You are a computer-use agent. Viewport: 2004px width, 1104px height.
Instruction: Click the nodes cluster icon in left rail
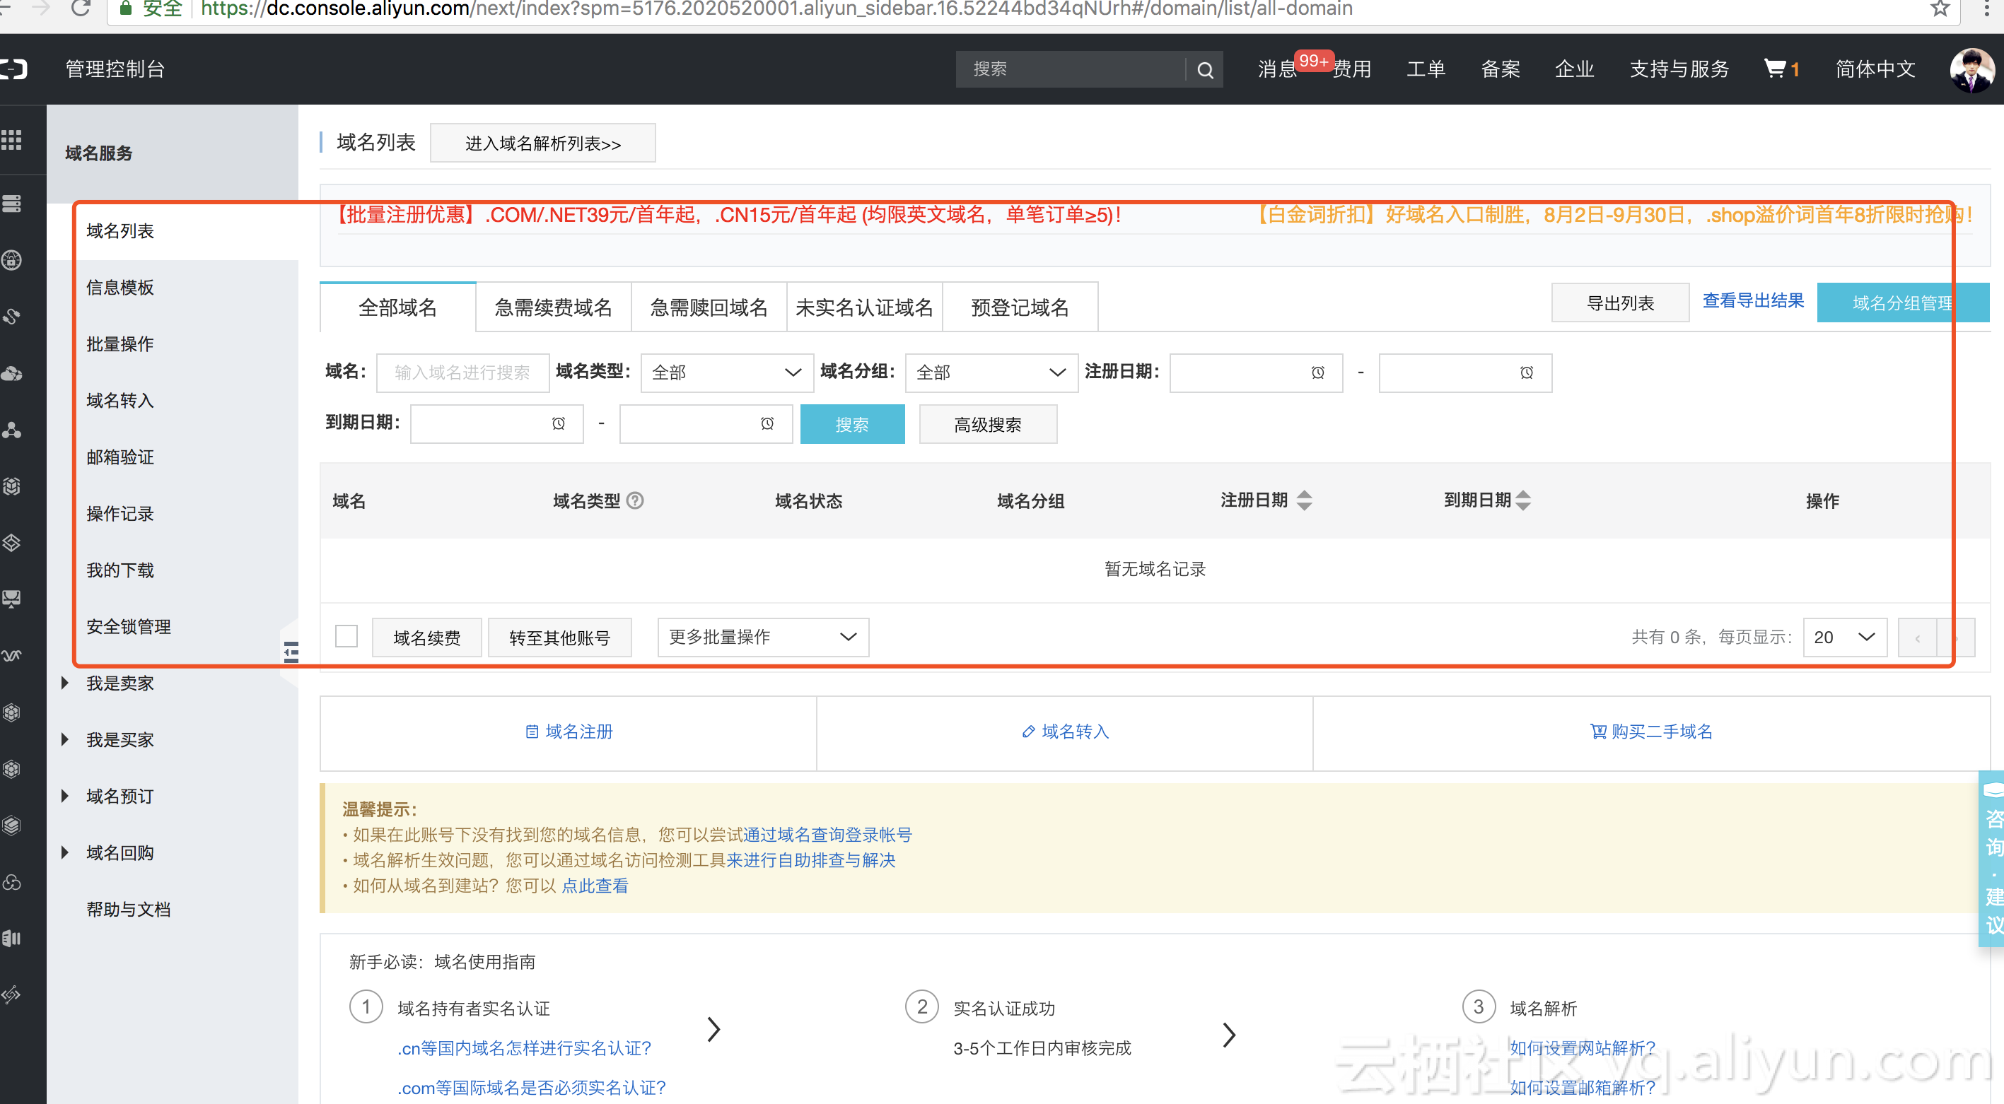[11, 430]
